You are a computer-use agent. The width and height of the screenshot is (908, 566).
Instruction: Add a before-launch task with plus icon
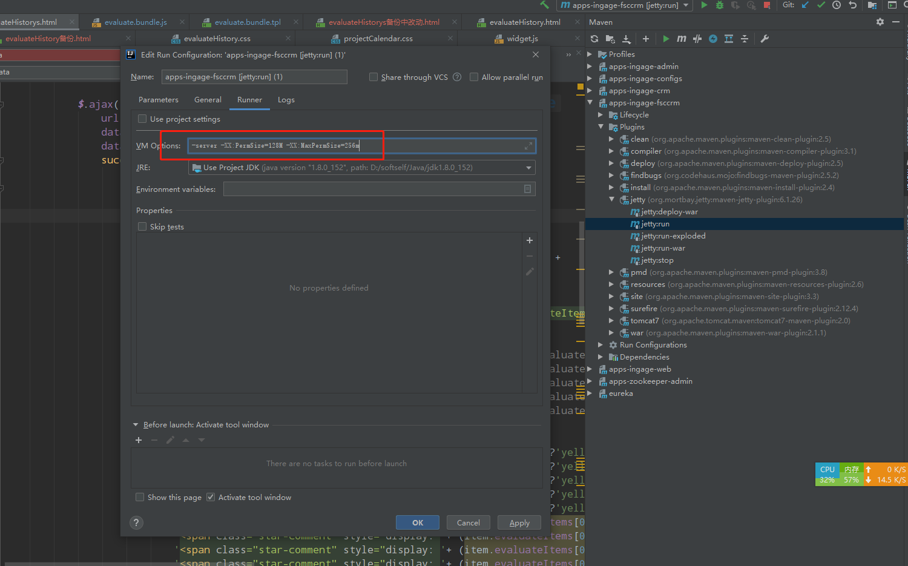pos(139,440)
